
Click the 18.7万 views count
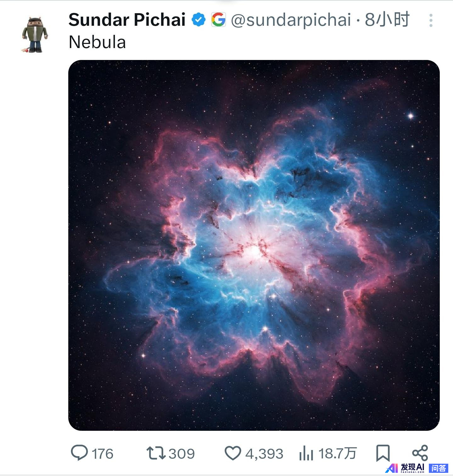pos(337,454)
